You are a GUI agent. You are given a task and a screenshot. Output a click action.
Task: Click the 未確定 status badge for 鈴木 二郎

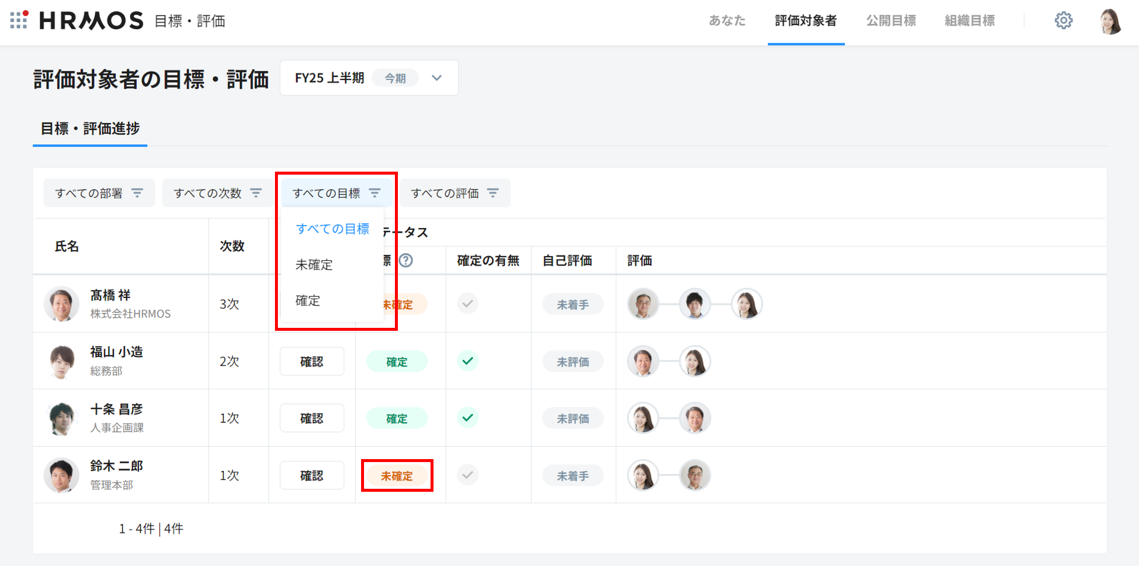397,476
